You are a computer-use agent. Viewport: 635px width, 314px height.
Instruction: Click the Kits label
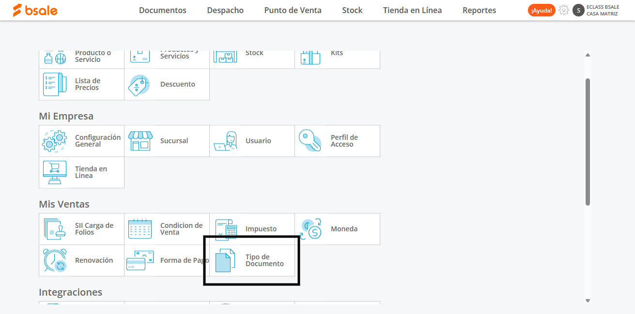tap(337, 53)
